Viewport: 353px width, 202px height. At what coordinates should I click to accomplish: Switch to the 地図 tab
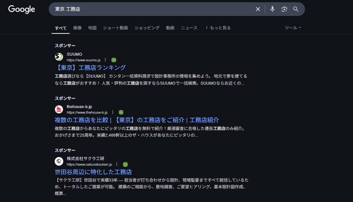[x=92, y=28]
